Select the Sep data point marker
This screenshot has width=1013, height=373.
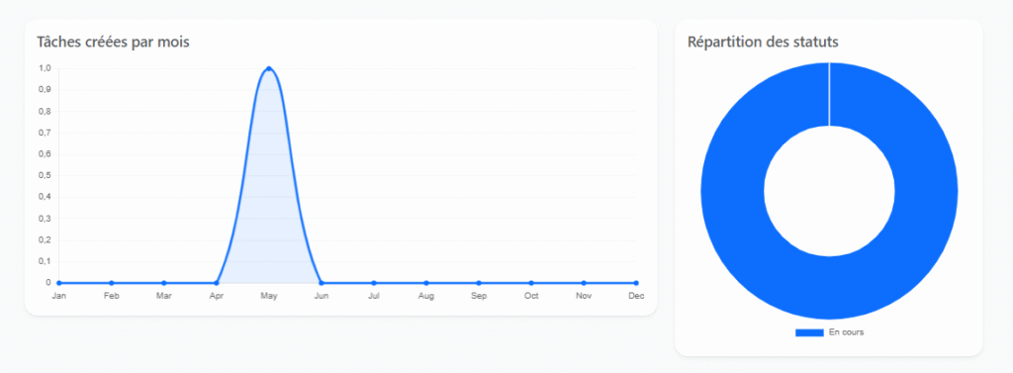point(479,283)
